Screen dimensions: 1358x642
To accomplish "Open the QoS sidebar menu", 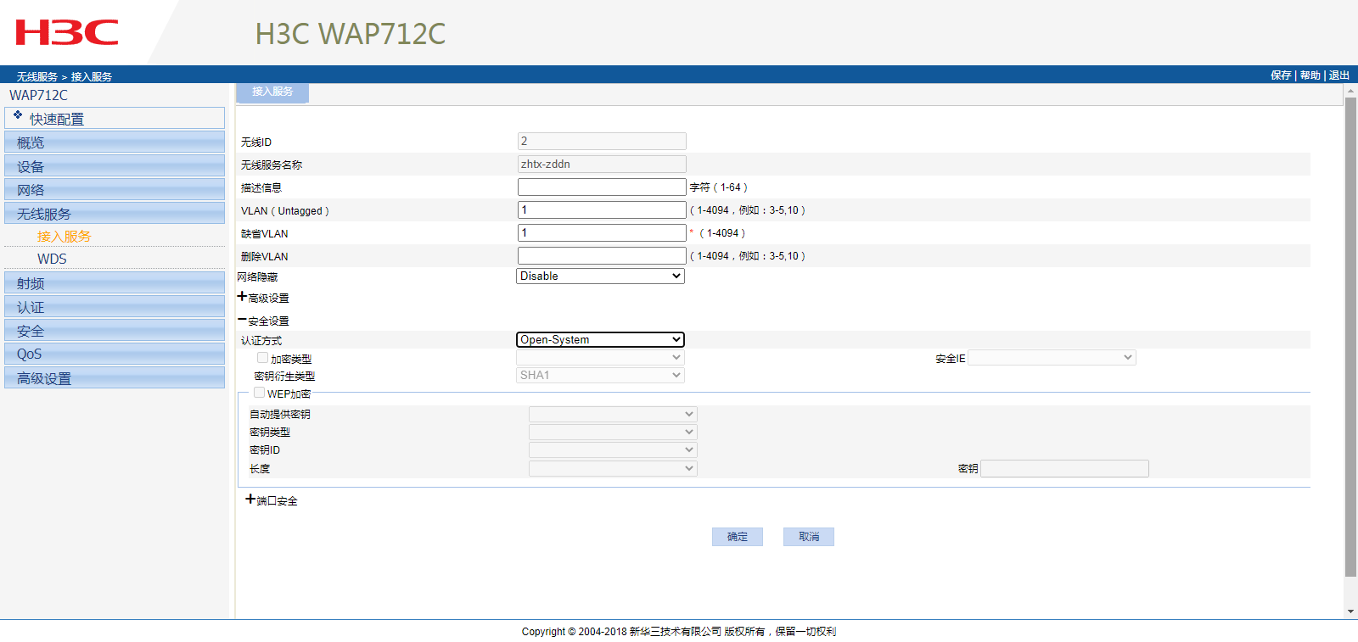I will (x=115, y=354).
